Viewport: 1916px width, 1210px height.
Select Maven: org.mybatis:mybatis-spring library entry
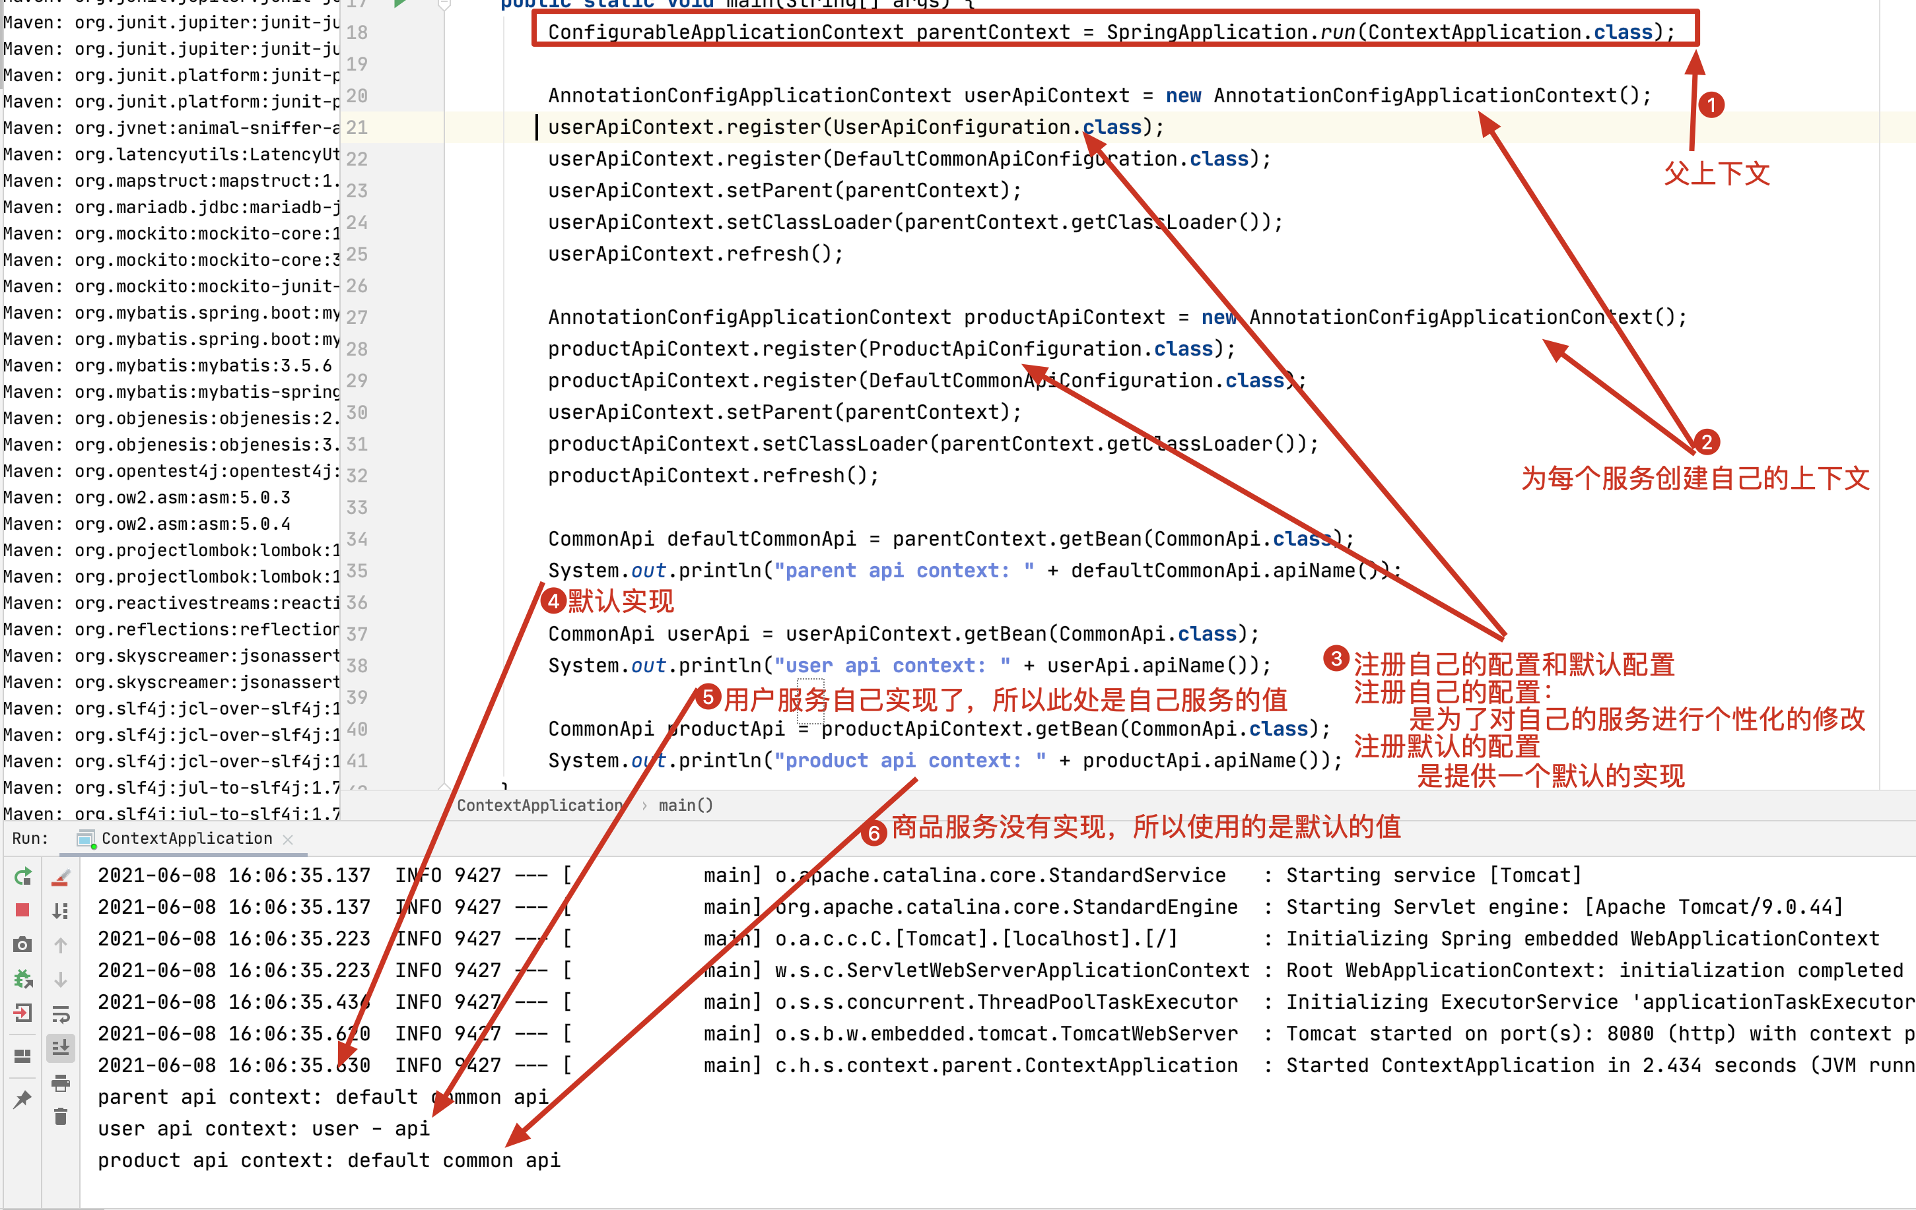tap(171, 391)
